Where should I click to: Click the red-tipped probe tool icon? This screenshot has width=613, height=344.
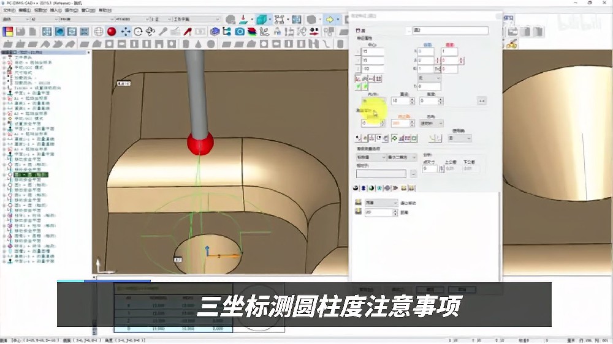coord(188,32)
